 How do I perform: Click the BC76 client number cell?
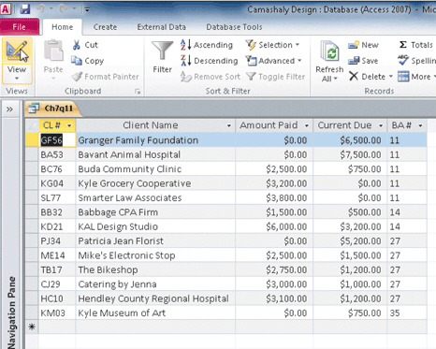(x=57, y=168)
